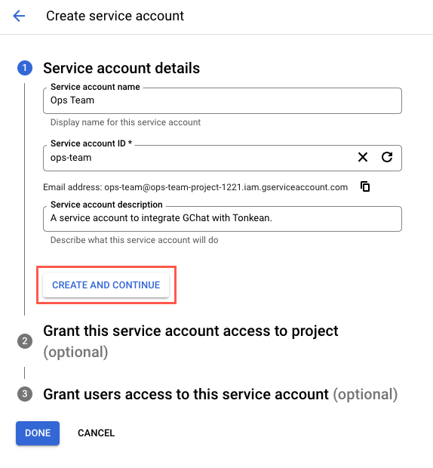The width and height of the screenshot is (433, 468).
Task: Expand step 3 Grant users access
Action: pos(220,394)
